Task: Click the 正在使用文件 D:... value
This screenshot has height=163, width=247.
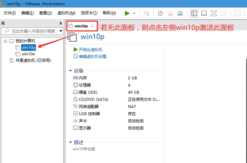Action: (x=144, y=100)
